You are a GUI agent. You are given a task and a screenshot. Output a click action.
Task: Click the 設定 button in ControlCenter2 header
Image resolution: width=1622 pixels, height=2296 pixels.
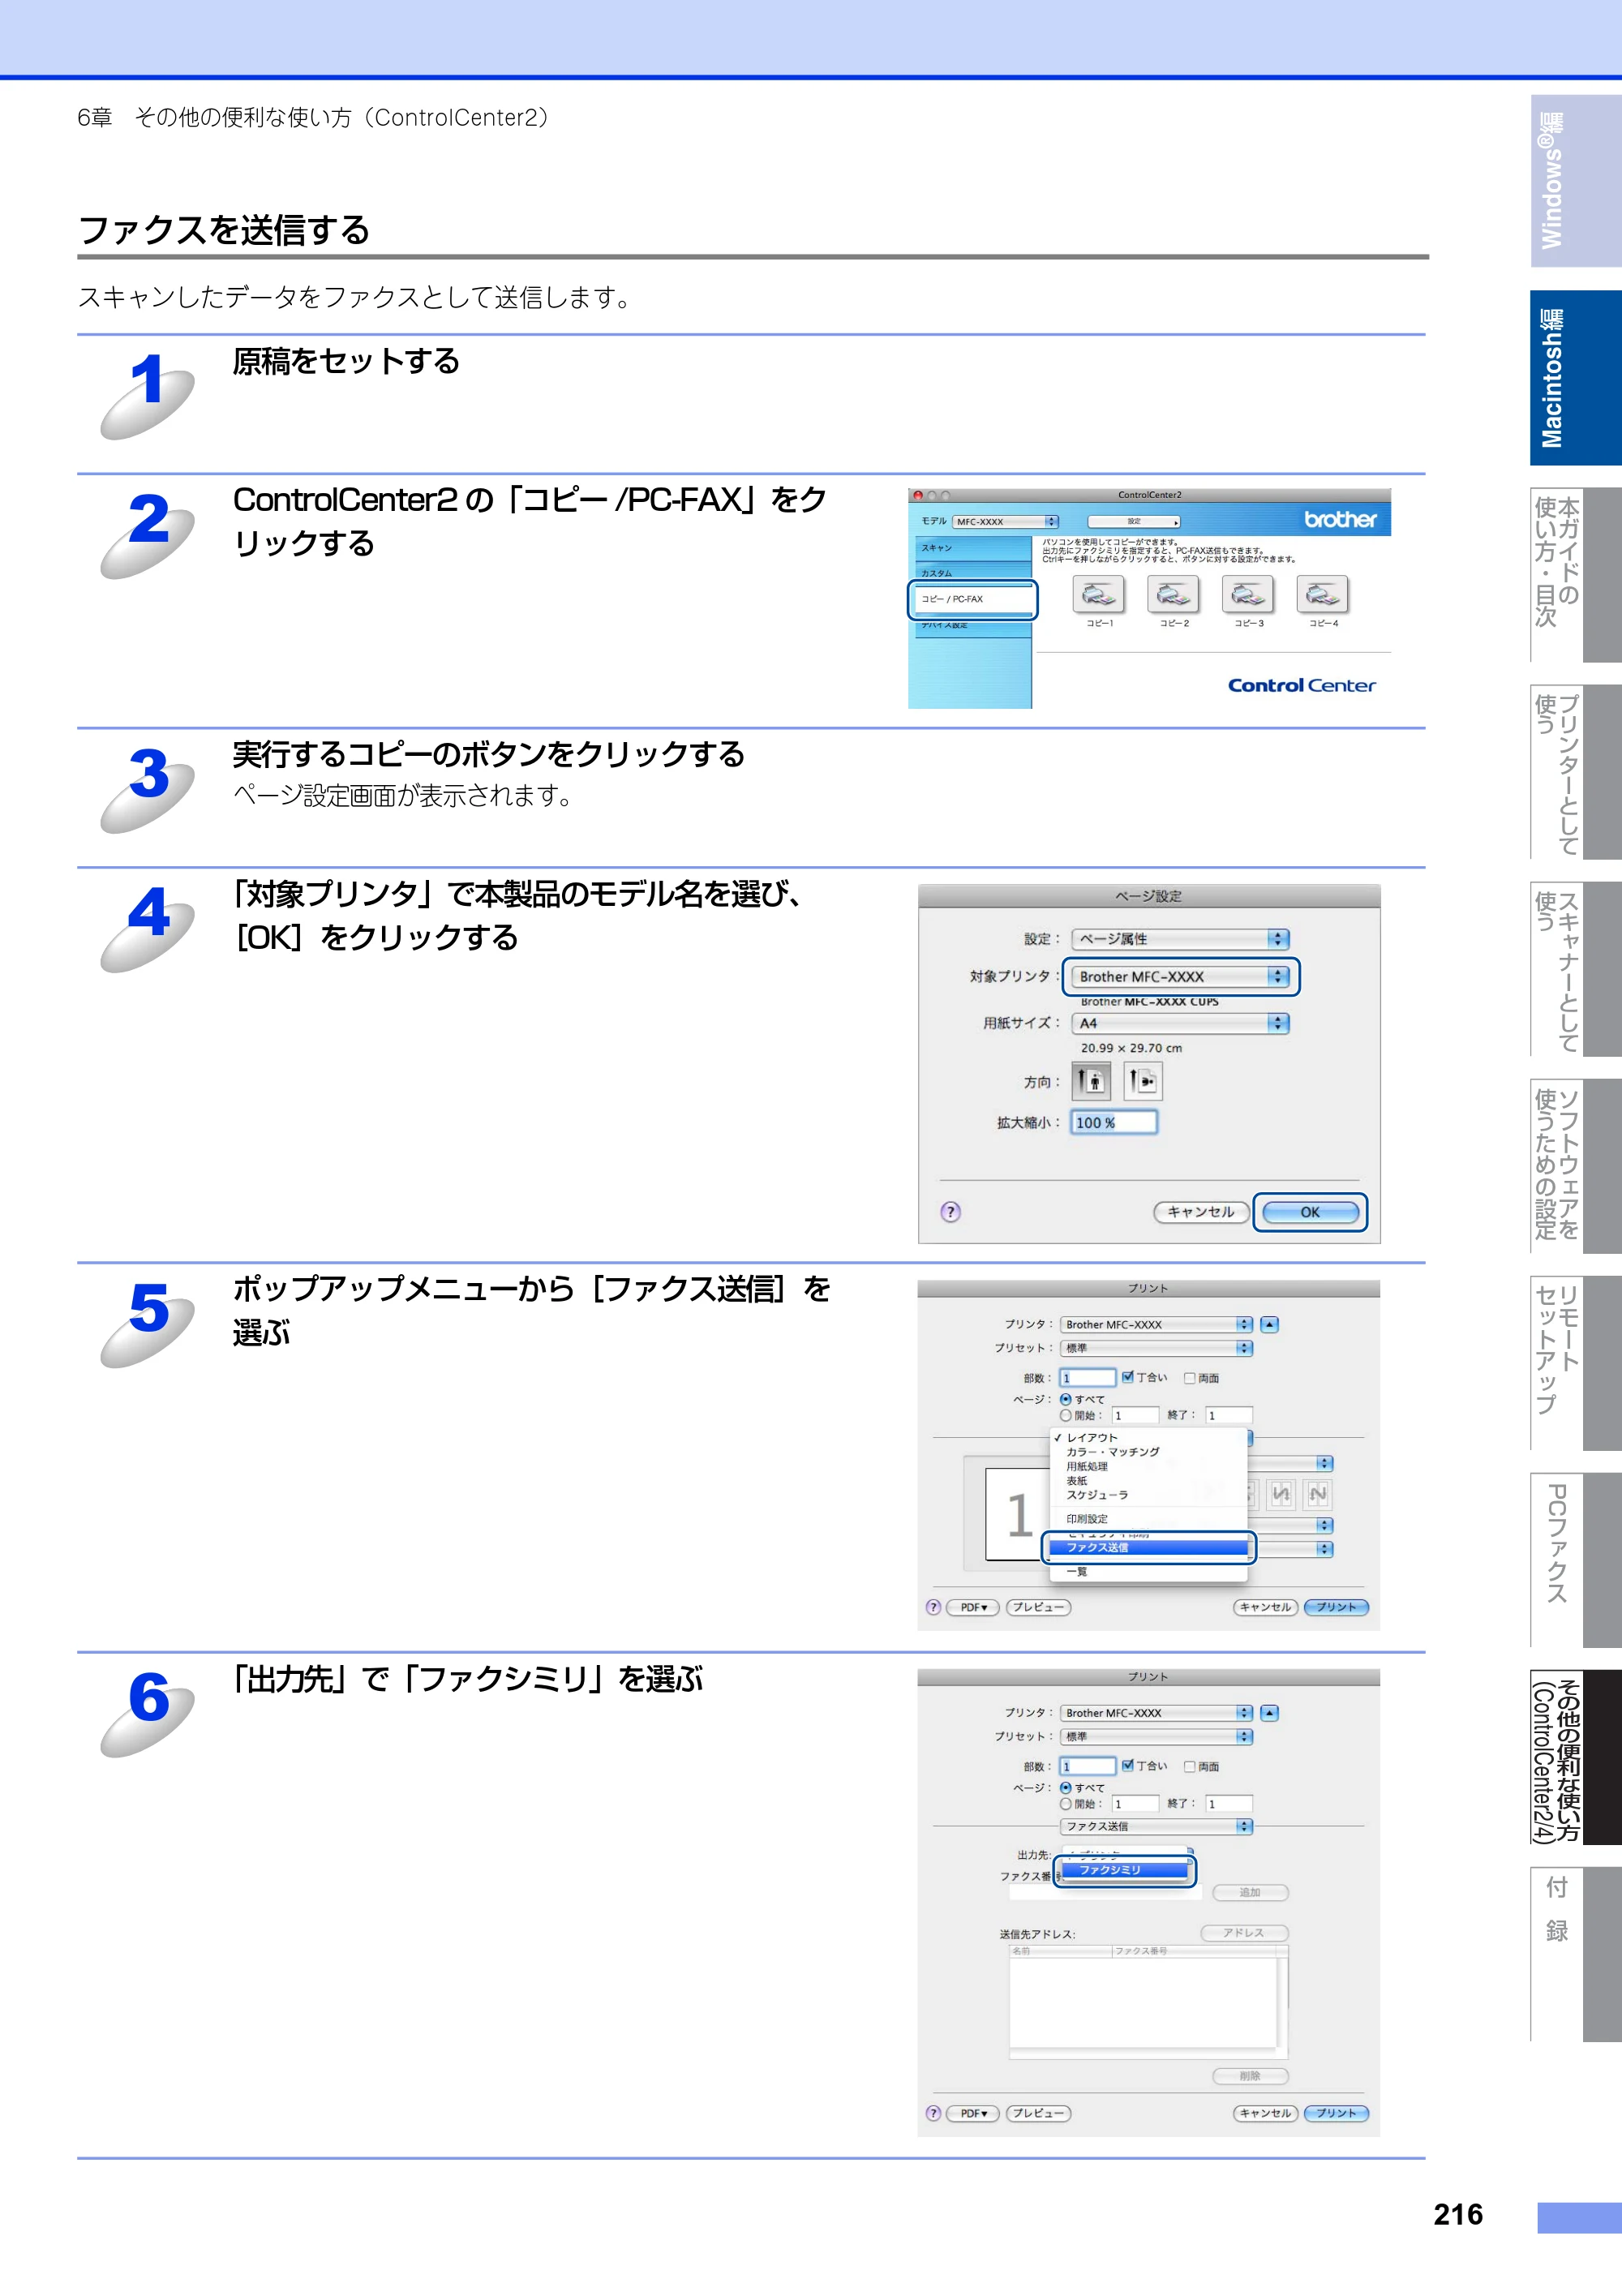(x=1134, y=522)
